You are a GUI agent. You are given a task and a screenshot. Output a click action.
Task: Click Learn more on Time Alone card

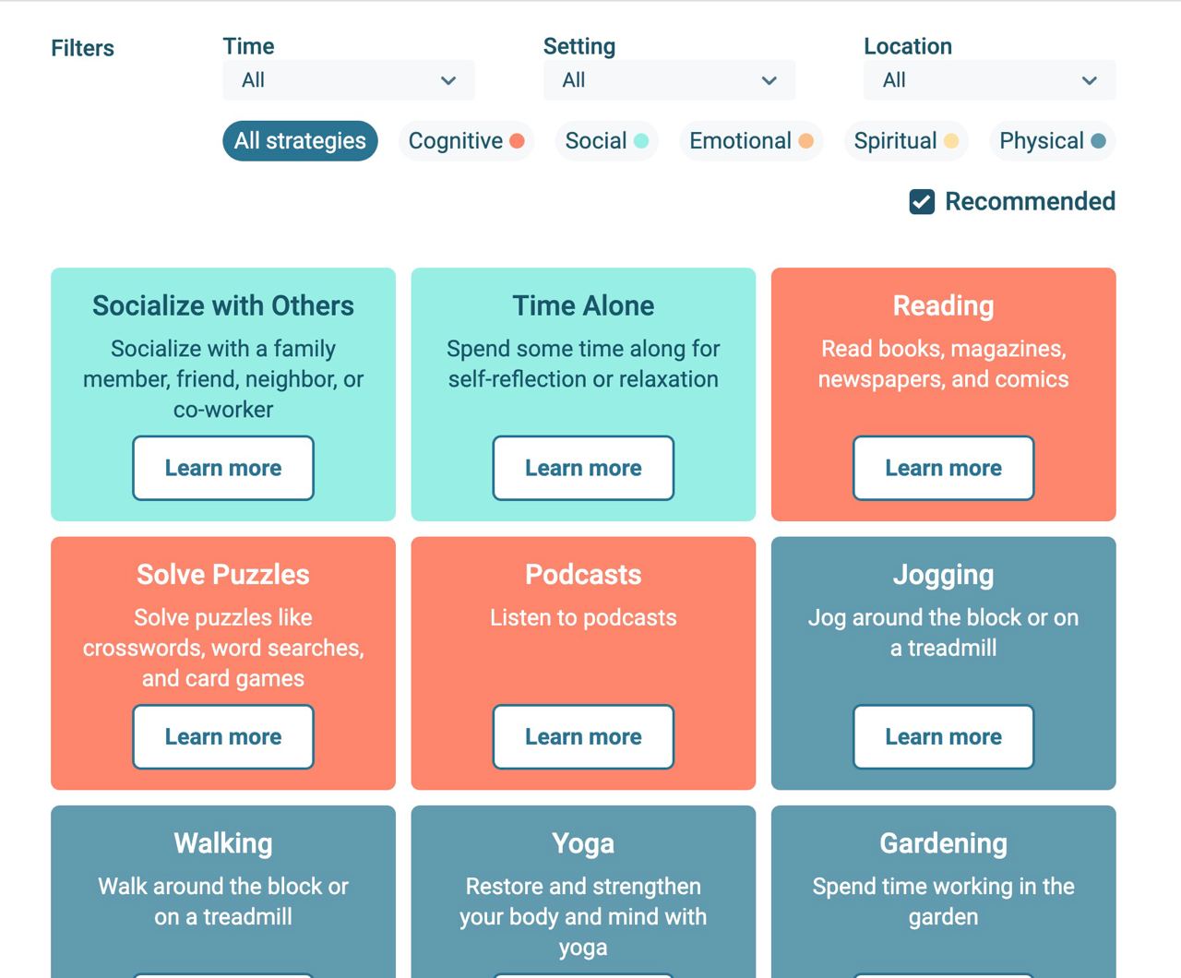[583, 468]
